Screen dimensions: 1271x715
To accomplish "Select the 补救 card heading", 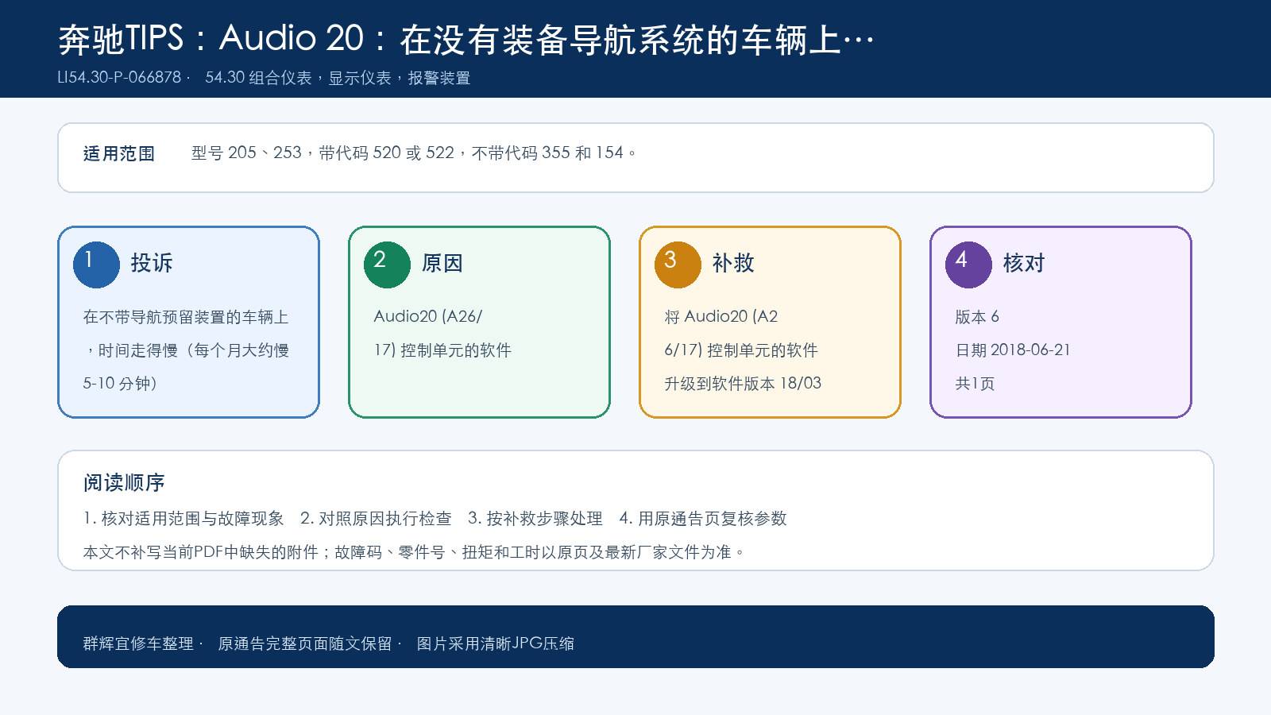I will click(733, 263).
